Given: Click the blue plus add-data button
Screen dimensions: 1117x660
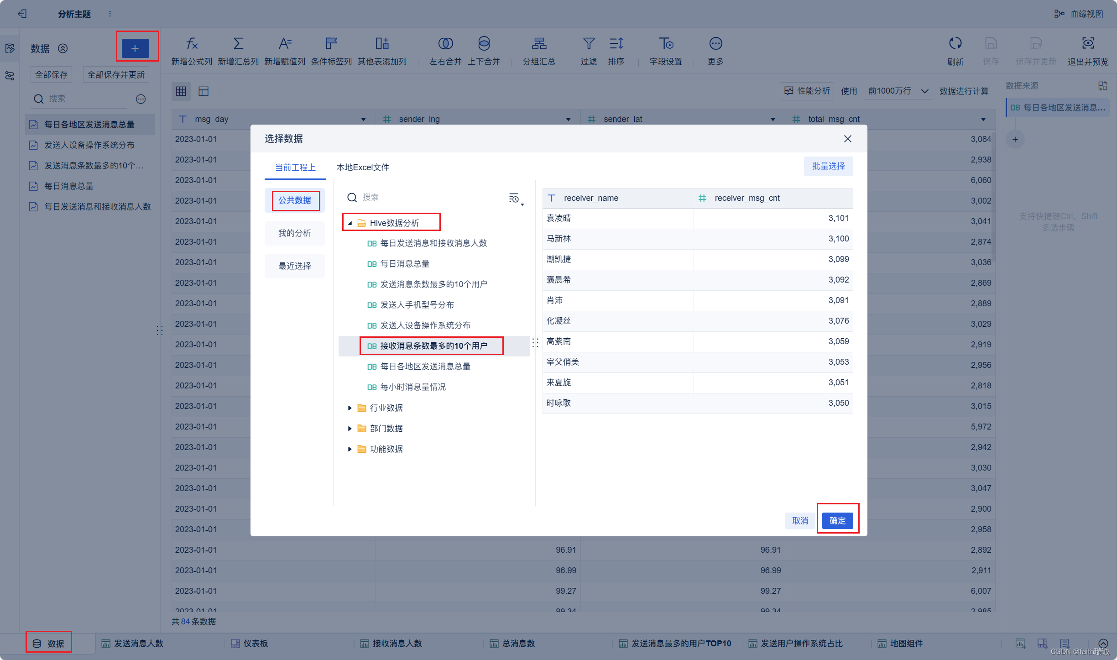Looking at the screenshot, I should 135,48.
